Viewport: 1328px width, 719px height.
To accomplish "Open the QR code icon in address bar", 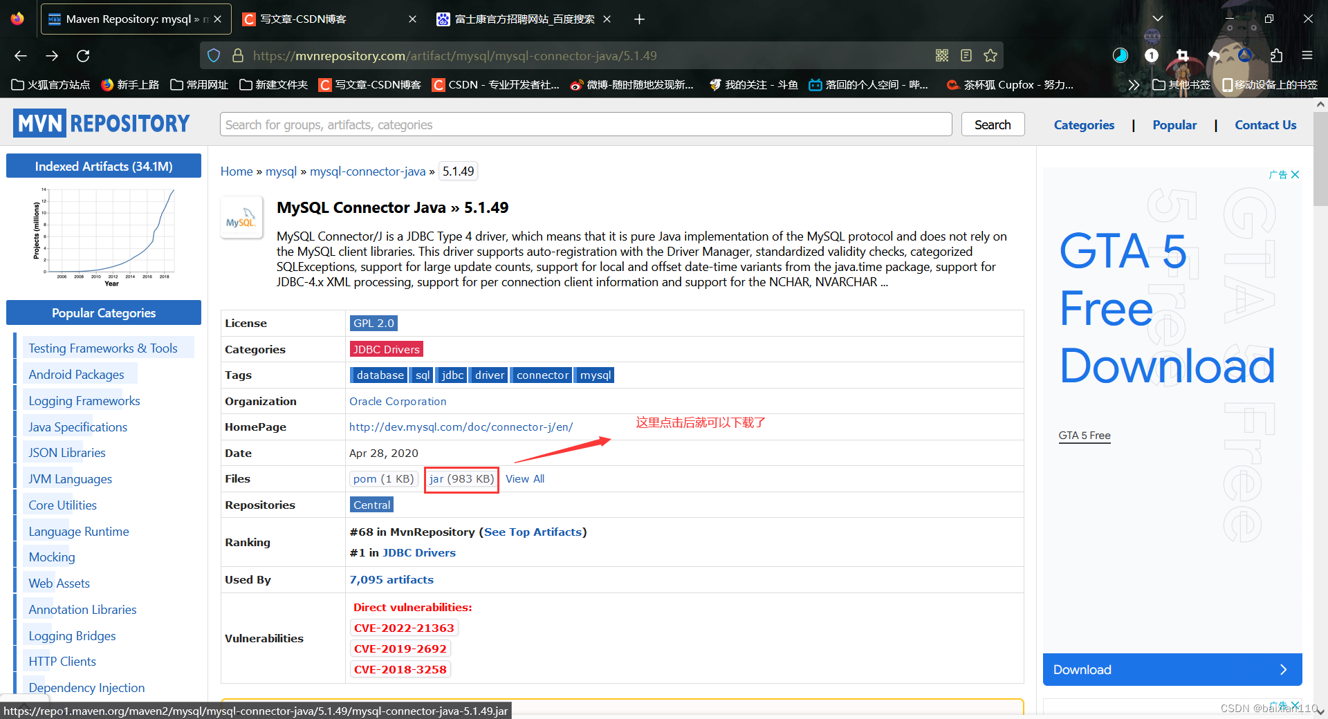I will (x=942, y=55).
